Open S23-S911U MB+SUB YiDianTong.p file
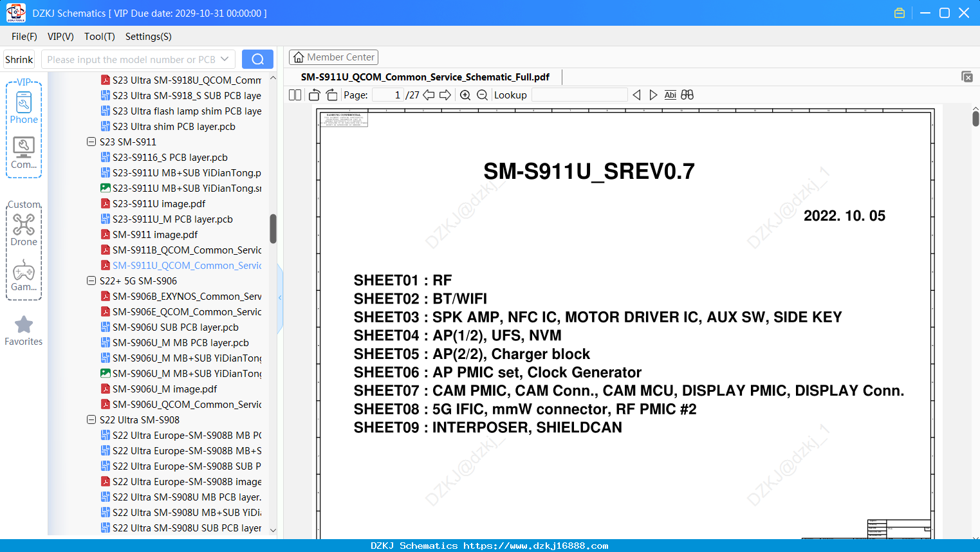Image resolution: width=980 pixels, height=552 pixels. click(181, 172)
